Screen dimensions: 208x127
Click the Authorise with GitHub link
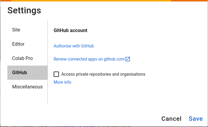pyautogui.click(x=74, y=46)
